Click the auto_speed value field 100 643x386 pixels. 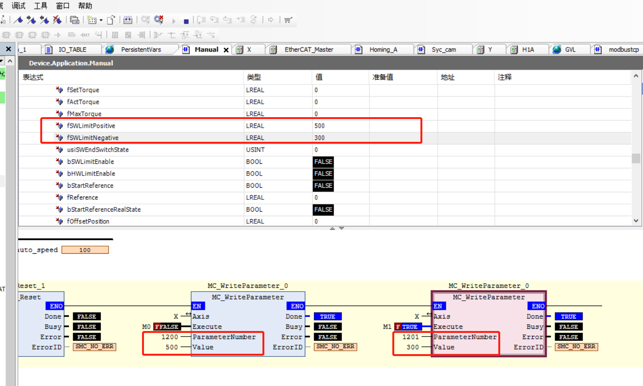(x=85, y=250)
